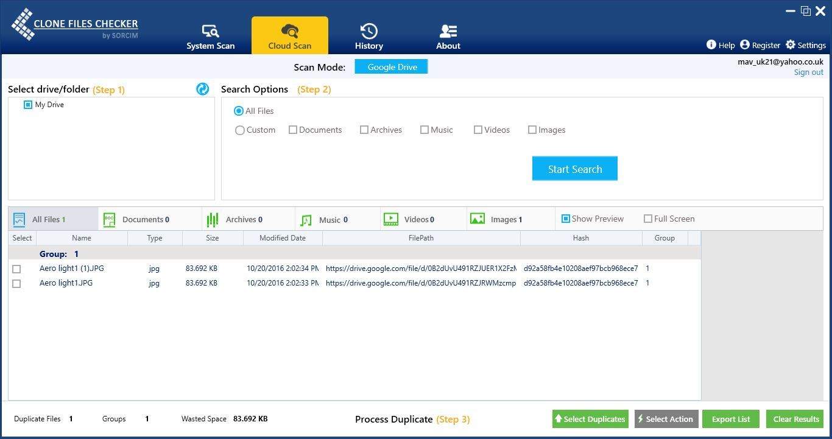Enable the Music search checkbox
832x439 pixels.
(425, 130)
